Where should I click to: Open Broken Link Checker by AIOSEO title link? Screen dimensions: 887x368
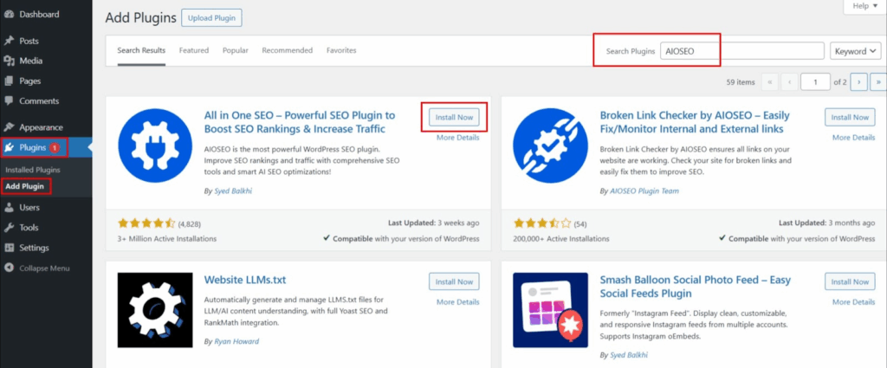695,122
